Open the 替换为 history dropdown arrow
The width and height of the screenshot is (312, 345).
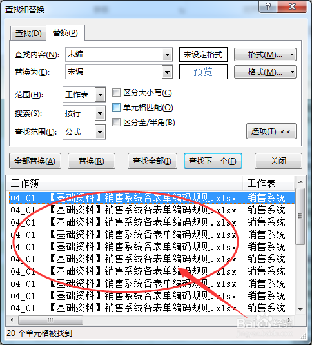168,72
